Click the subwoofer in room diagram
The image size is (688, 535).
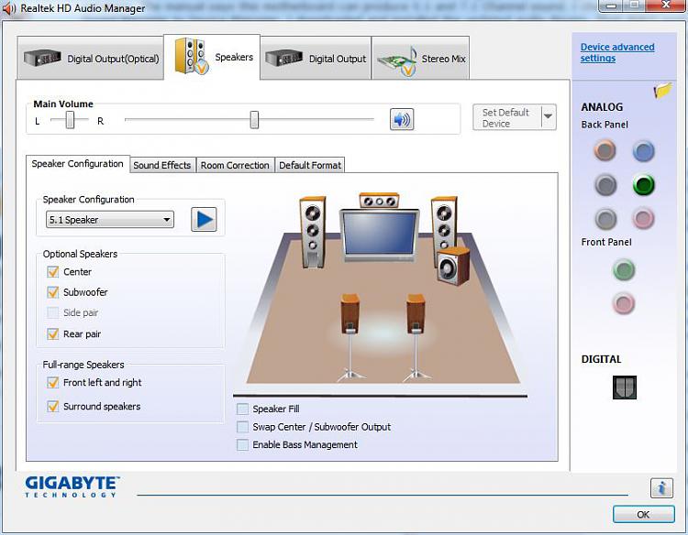point(454,266)
